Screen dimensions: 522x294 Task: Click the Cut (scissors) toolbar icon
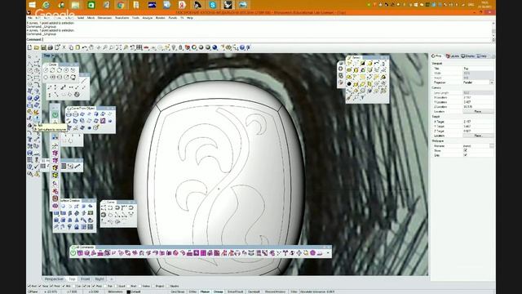64,47
